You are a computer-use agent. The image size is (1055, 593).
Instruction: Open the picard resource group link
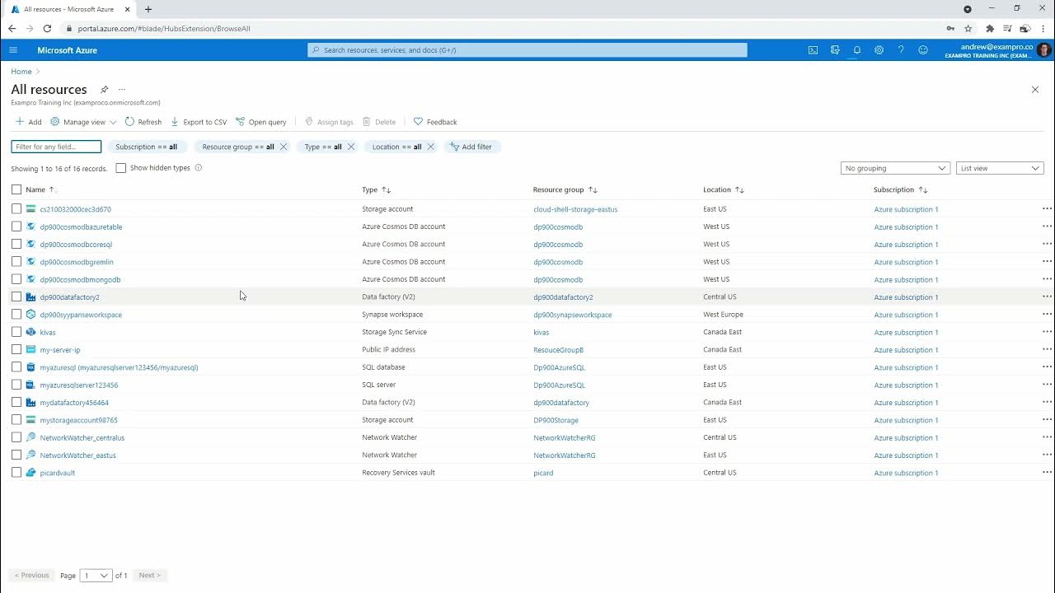point(543,474)
